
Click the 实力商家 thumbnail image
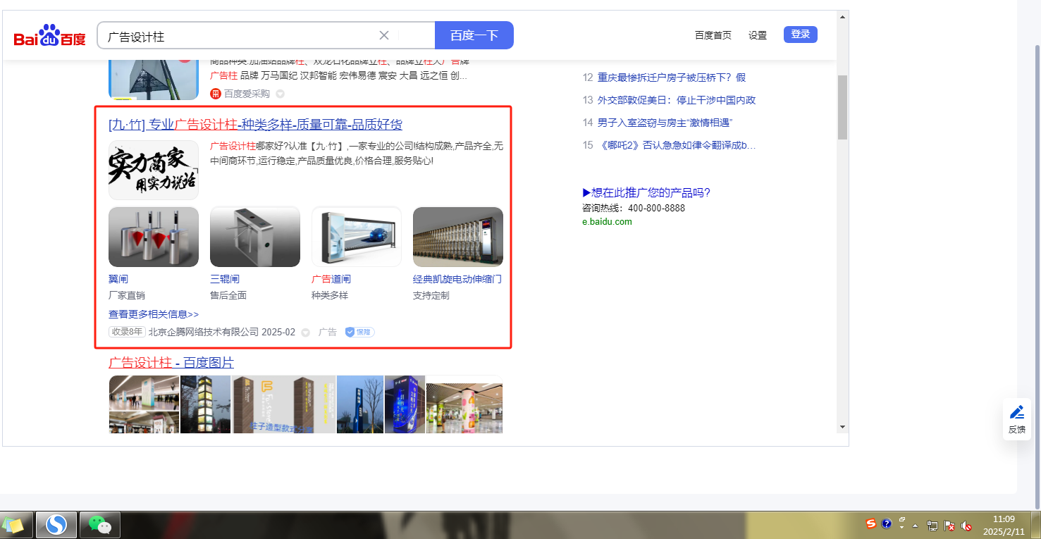(154, 170)
